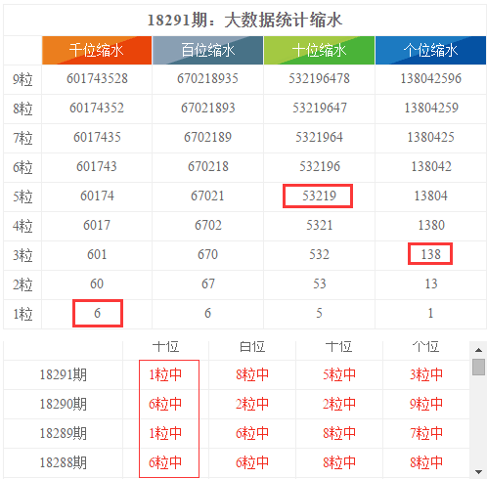Image resolution: width=487 pixels, height=479 pixels.
Task: Click the 9粒 row label
Action: pyautogui.click(x=22, y=80)
